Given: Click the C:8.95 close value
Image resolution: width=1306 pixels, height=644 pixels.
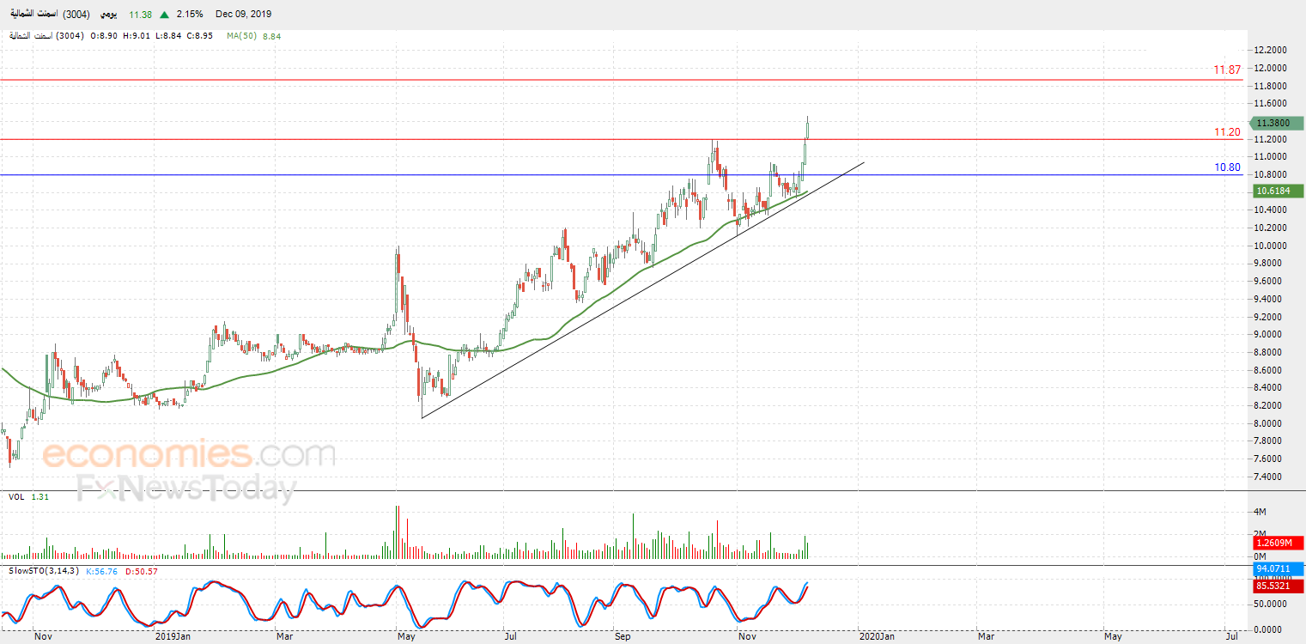Looking at the screenshot, I should [201, 36].
